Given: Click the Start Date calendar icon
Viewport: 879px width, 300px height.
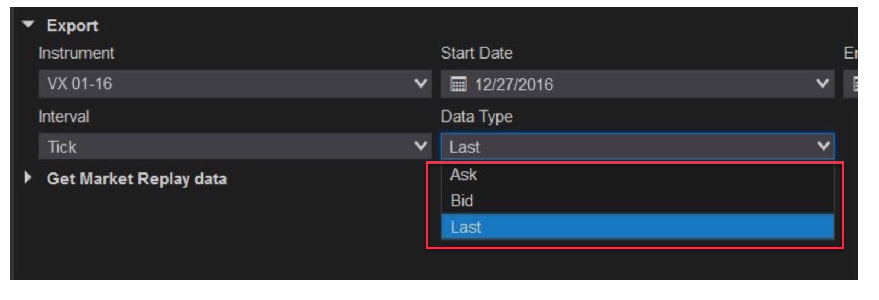Looking at the screenshot, I should tap(458, 84).
